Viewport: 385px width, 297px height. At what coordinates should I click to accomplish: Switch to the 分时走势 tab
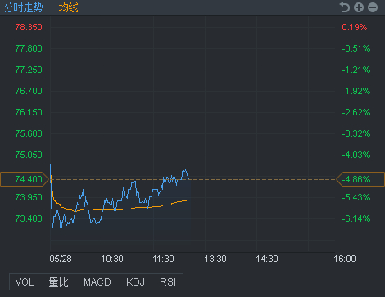(24, 7)
